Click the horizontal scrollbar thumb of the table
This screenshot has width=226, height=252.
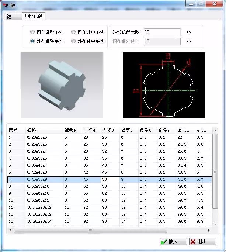tap(90, 230)
